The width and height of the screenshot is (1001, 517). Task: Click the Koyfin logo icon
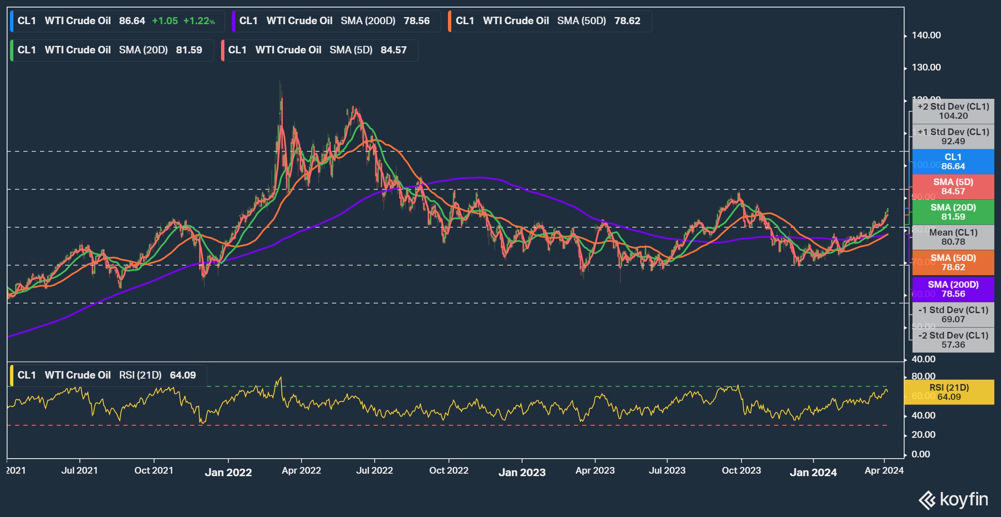coord(927,500)
